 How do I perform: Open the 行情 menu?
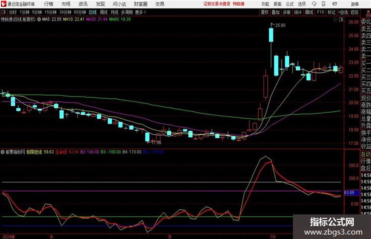(49, 4)
